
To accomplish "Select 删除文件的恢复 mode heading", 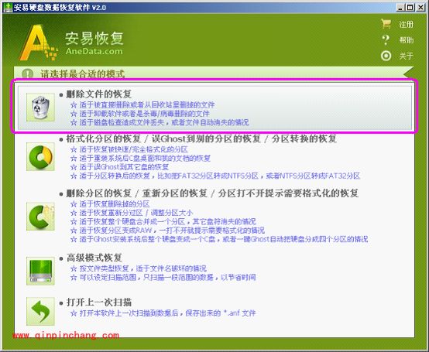I will [x=99, y=94].
